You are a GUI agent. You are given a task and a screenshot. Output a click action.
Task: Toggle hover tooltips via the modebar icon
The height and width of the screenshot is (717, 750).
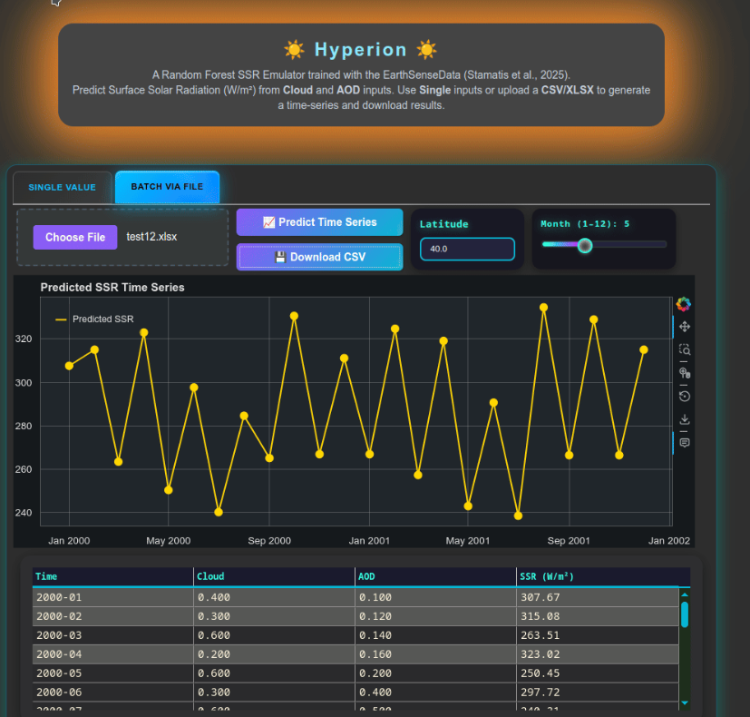[x=684, y=441]
